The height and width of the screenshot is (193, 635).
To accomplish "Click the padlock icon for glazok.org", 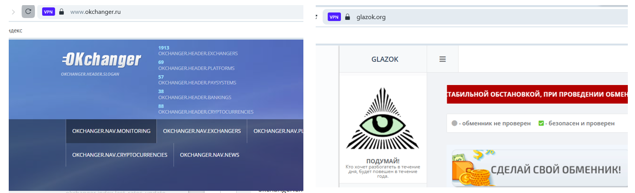I will tap(348, 17).
